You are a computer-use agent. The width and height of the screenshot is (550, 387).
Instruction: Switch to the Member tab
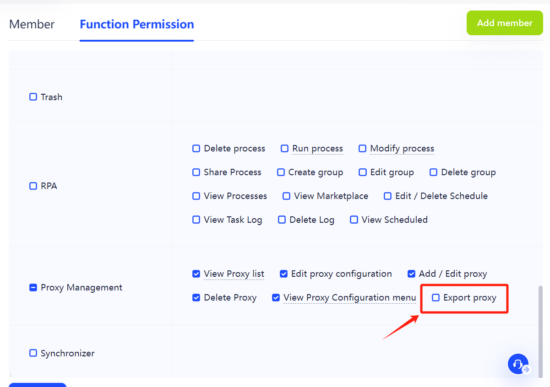(x=32, y=24)
